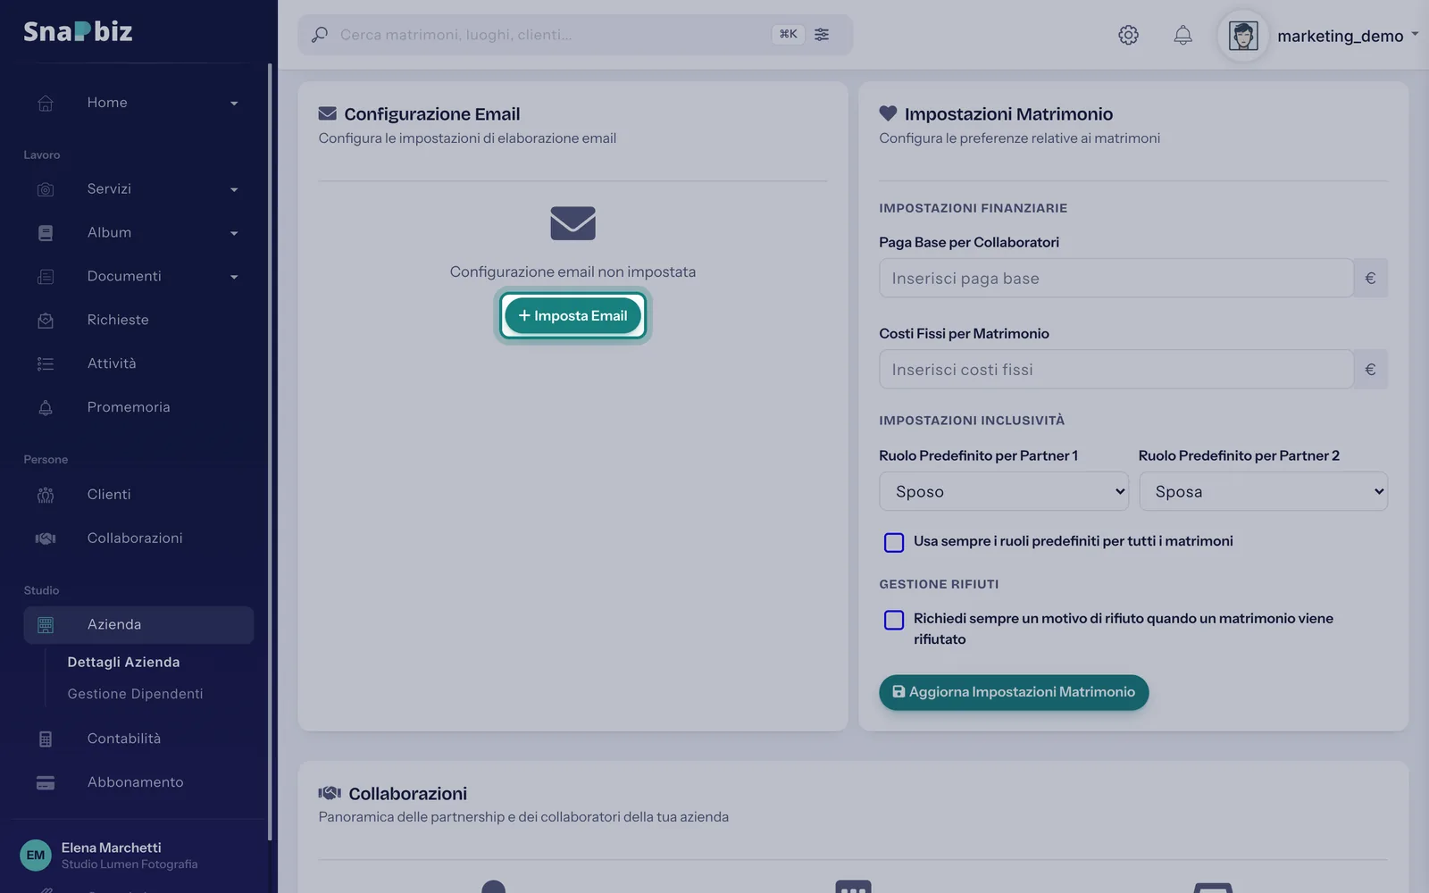Open Promemoria page link
Image resolution: width=1429 pixels, height=893 pixels.
(x=129, y=407)
